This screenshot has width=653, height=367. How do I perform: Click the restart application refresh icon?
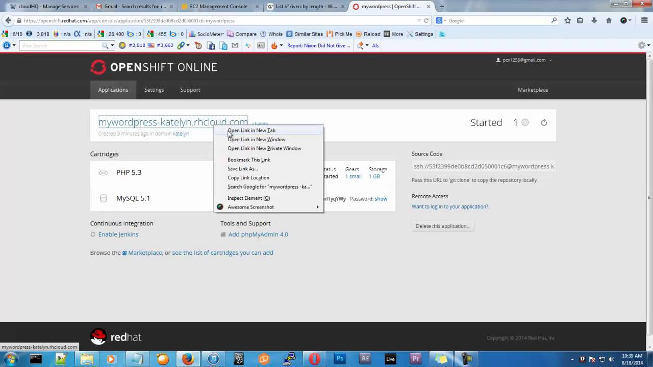coord(544,123)
